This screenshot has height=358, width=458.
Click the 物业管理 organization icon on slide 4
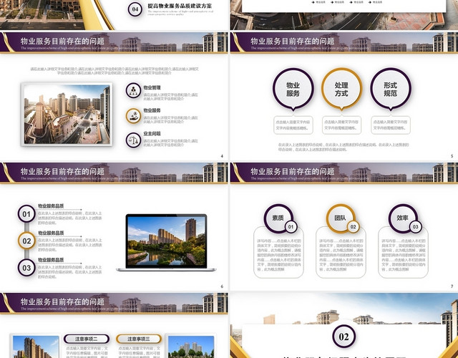click(x=134, y=90)
